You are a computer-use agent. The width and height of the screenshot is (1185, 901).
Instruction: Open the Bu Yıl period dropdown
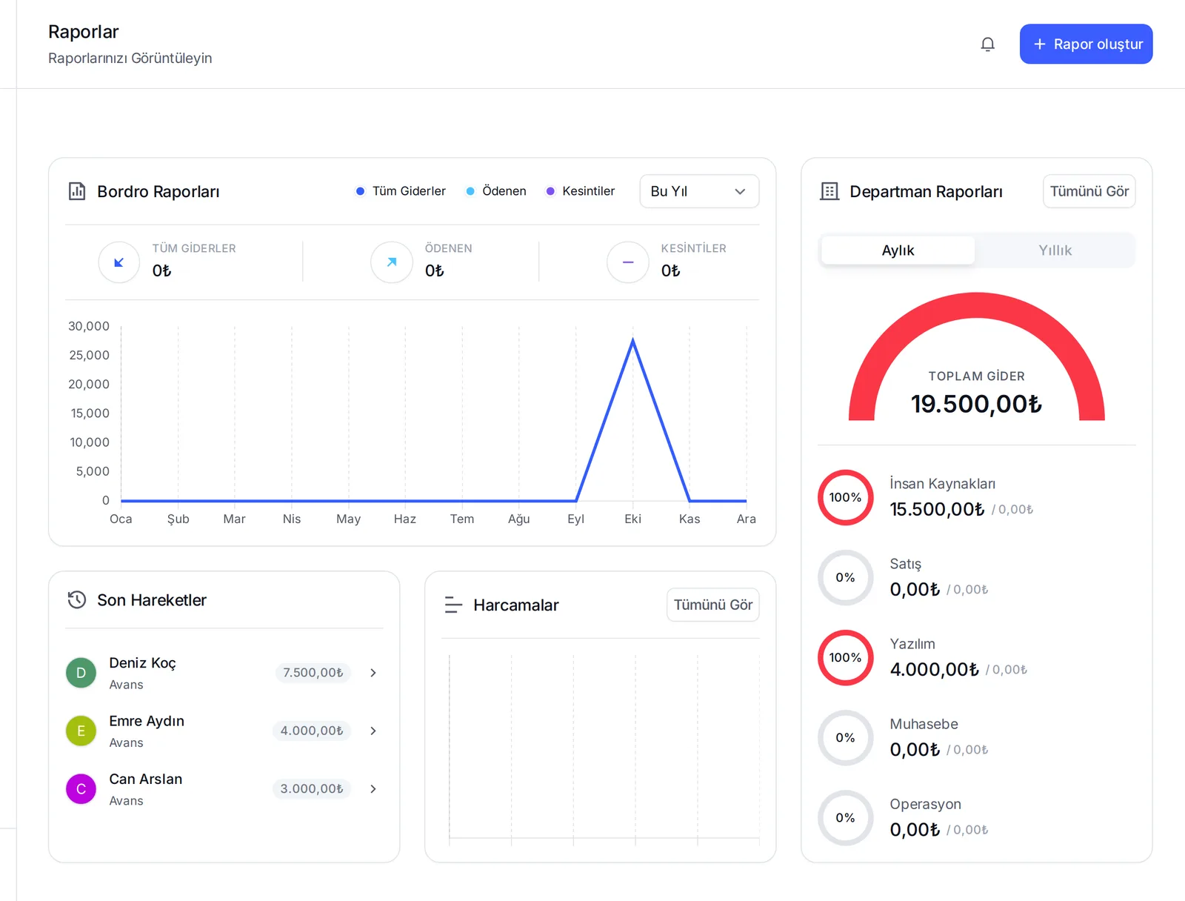tap(699, 191)
